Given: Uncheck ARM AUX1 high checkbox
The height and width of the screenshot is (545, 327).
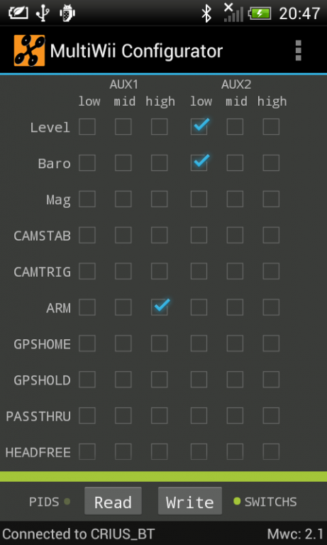Looking at the screenshot, I should tap(160, 307).
